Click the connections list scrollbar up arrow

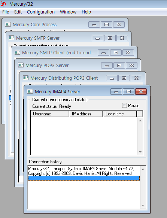point(140,121)
